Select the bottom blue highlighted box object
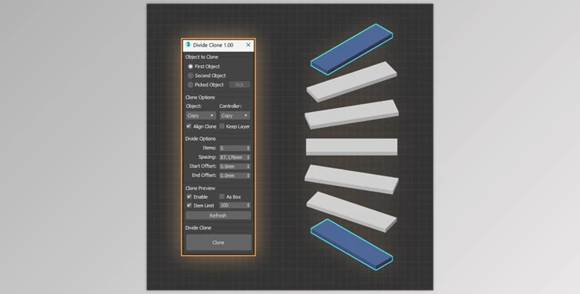 click(352, 245)
